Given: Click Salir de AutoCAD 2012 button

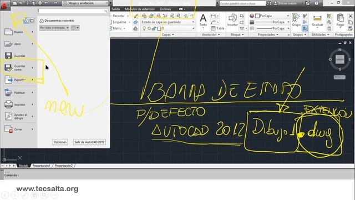Looking at the screenshot, I should [x=89, y=142].
